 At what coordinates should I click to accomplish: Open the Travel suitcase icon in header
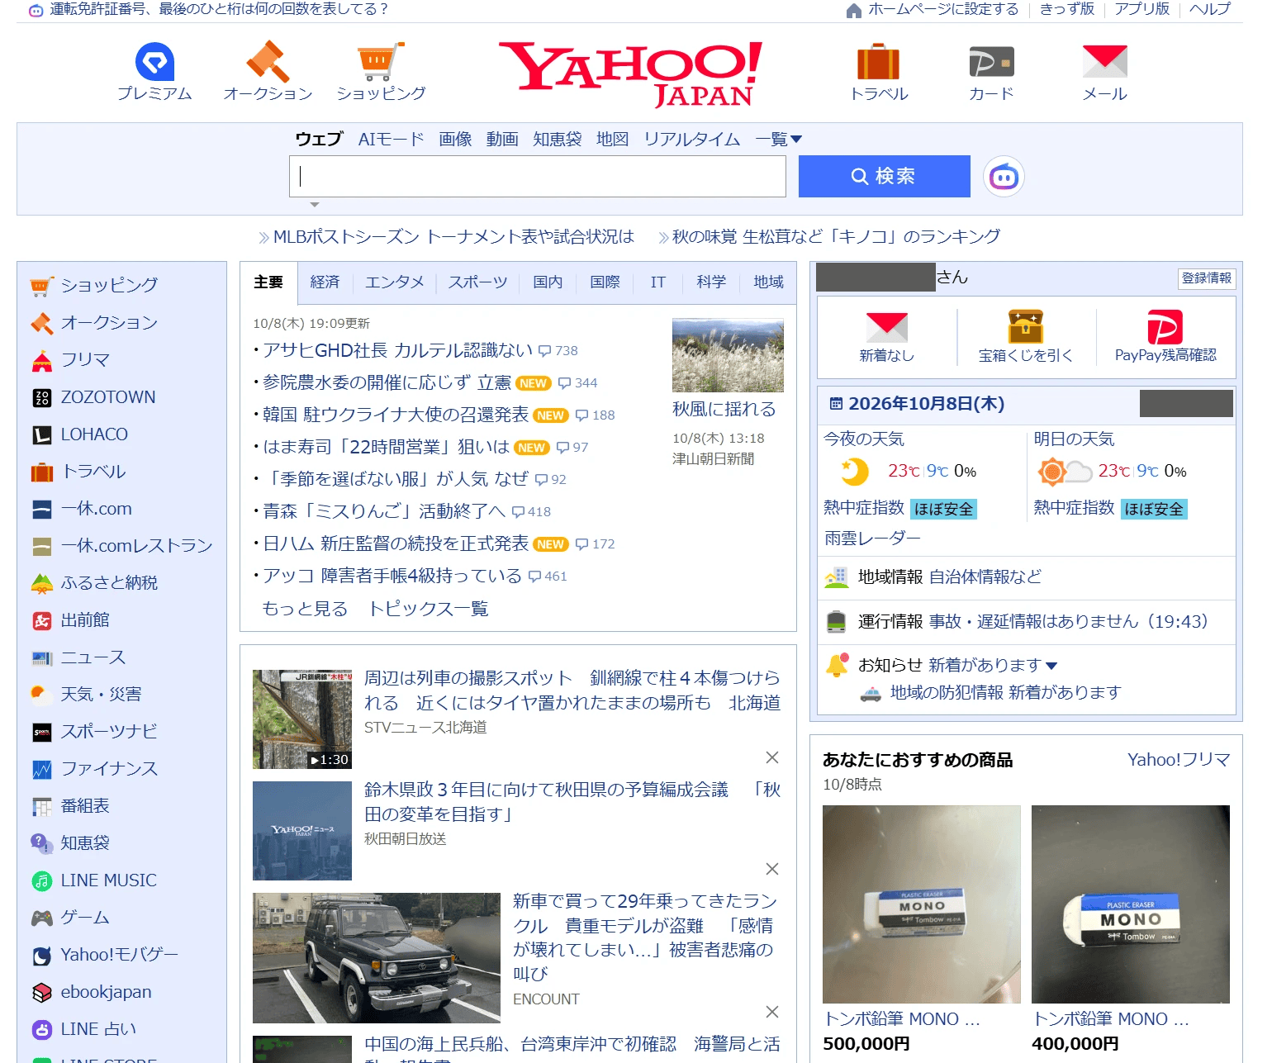(x=878, y=62)
